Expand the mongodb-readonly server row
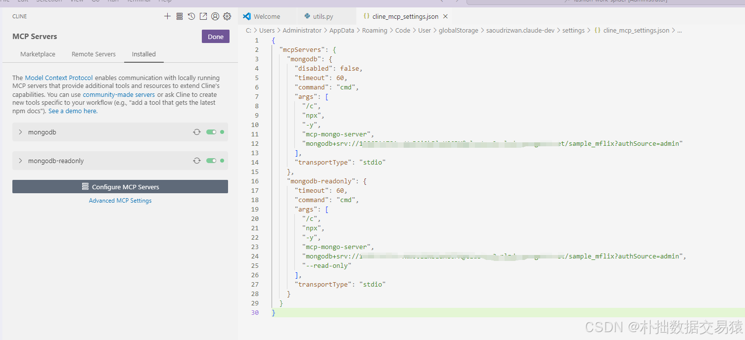 coord(120,161)
